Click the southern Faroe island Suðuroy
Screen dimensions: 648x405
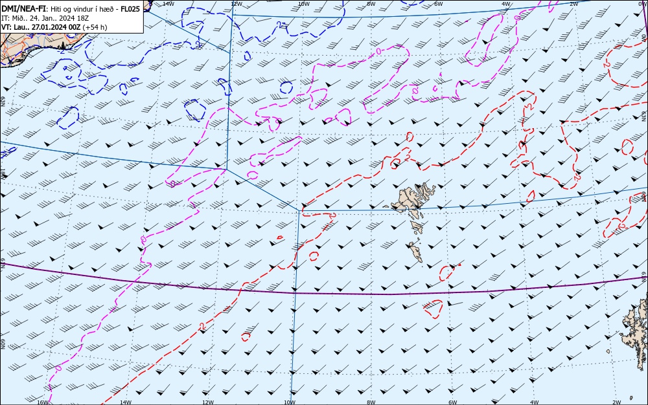(x=416, y=252)
